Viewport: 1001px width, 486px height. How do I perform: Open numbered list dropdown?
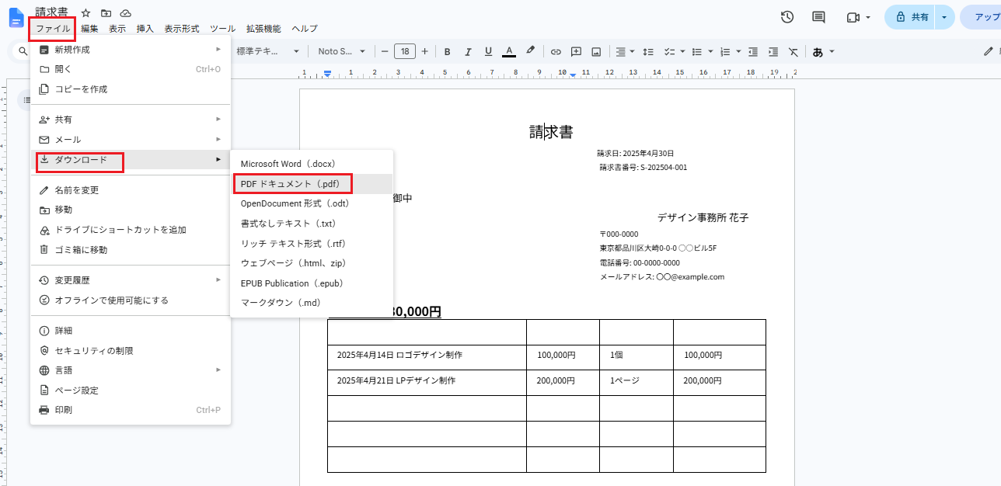(729, 52)
